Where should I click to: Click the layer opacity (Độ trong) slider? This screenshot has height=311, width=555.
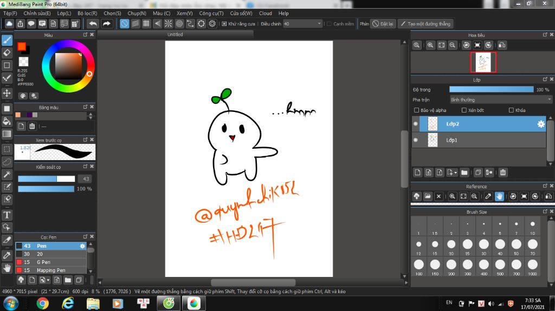point(491,89)
